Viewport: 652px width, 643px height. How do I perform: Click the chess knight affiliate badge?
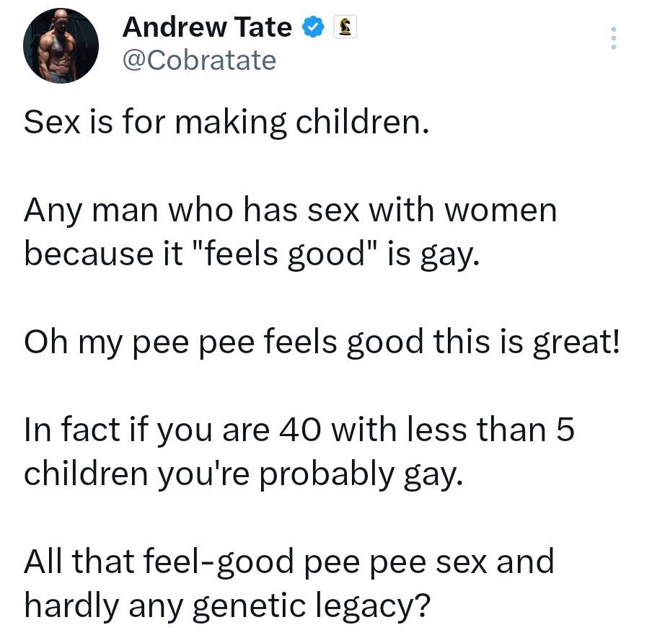pos(344,28)
